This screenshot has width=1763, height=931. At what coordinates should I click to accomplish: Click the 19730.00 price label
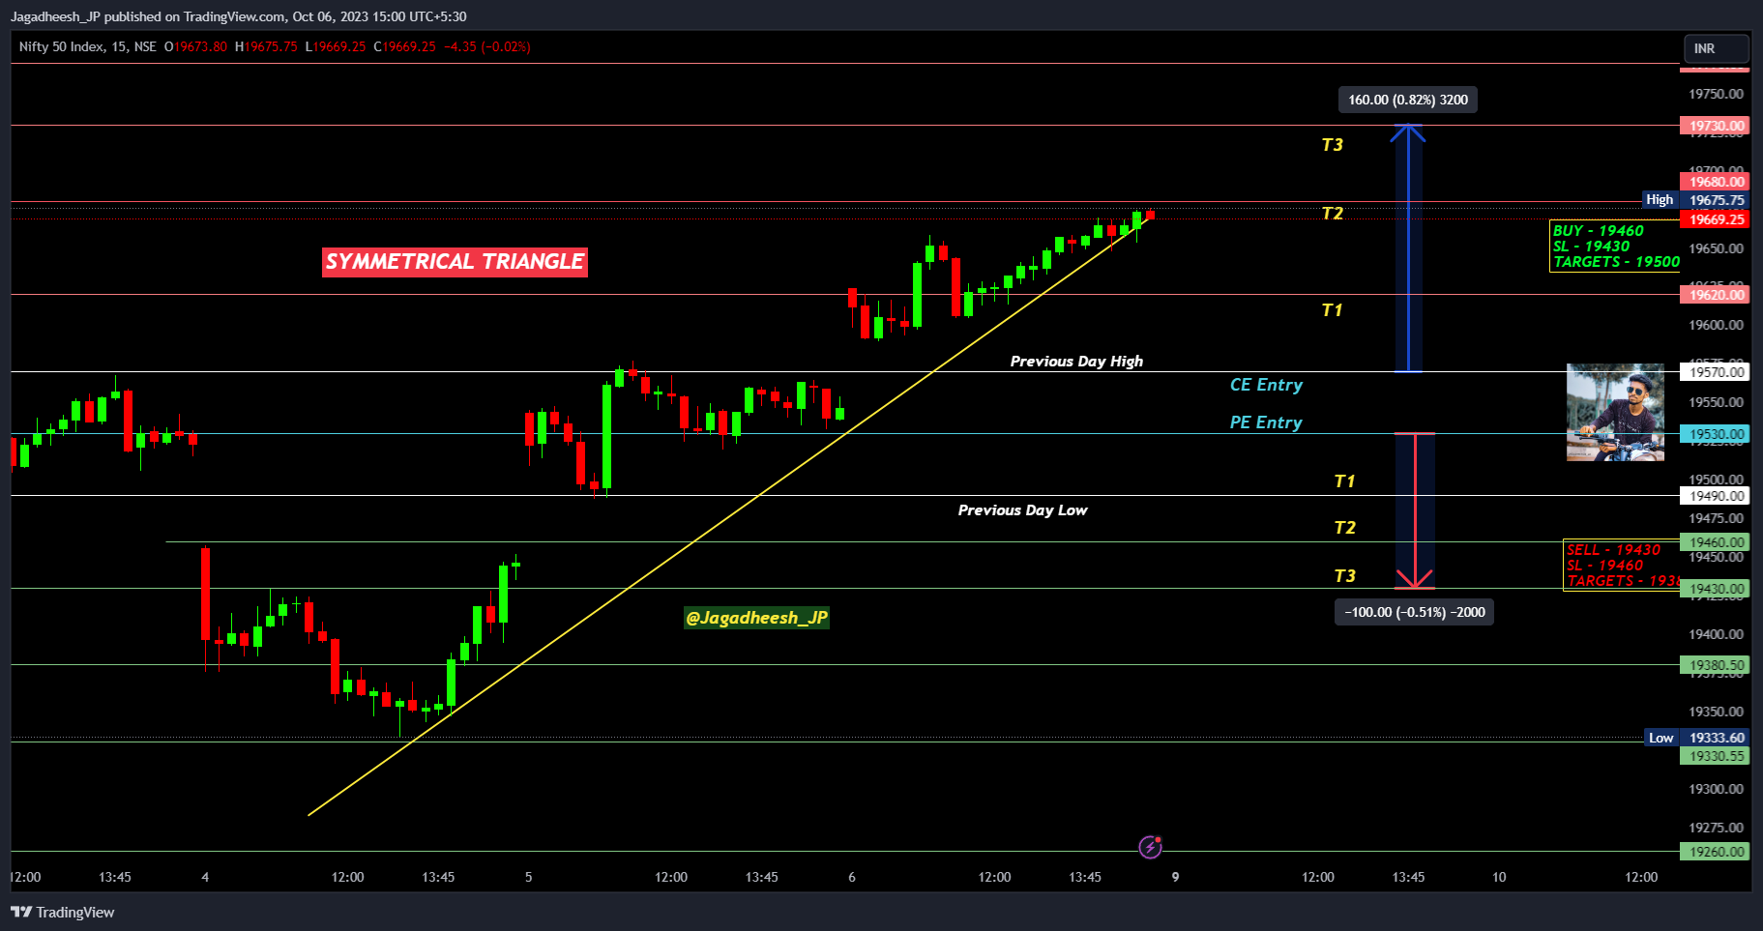click(x=1715, y=126)
